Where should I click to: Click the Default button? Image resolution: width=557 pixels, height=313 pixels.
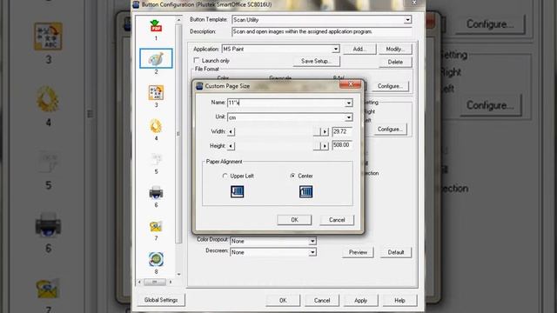(396, 252)
